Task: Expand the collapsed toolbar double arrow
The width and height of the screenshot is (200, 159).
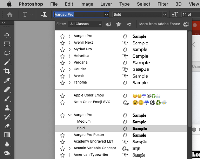Action: [x=3, y=23]
